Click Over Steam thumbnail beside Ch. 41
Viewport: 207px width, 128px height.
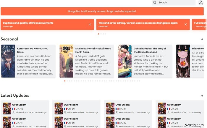point(7,122)
